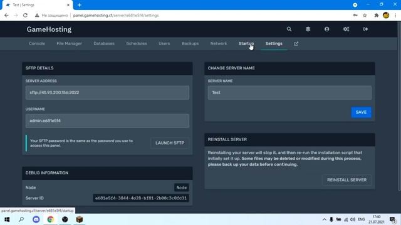The image size is (401, 225).
Task: Click the page vertical scrollbar
Action: coord(399,106)
